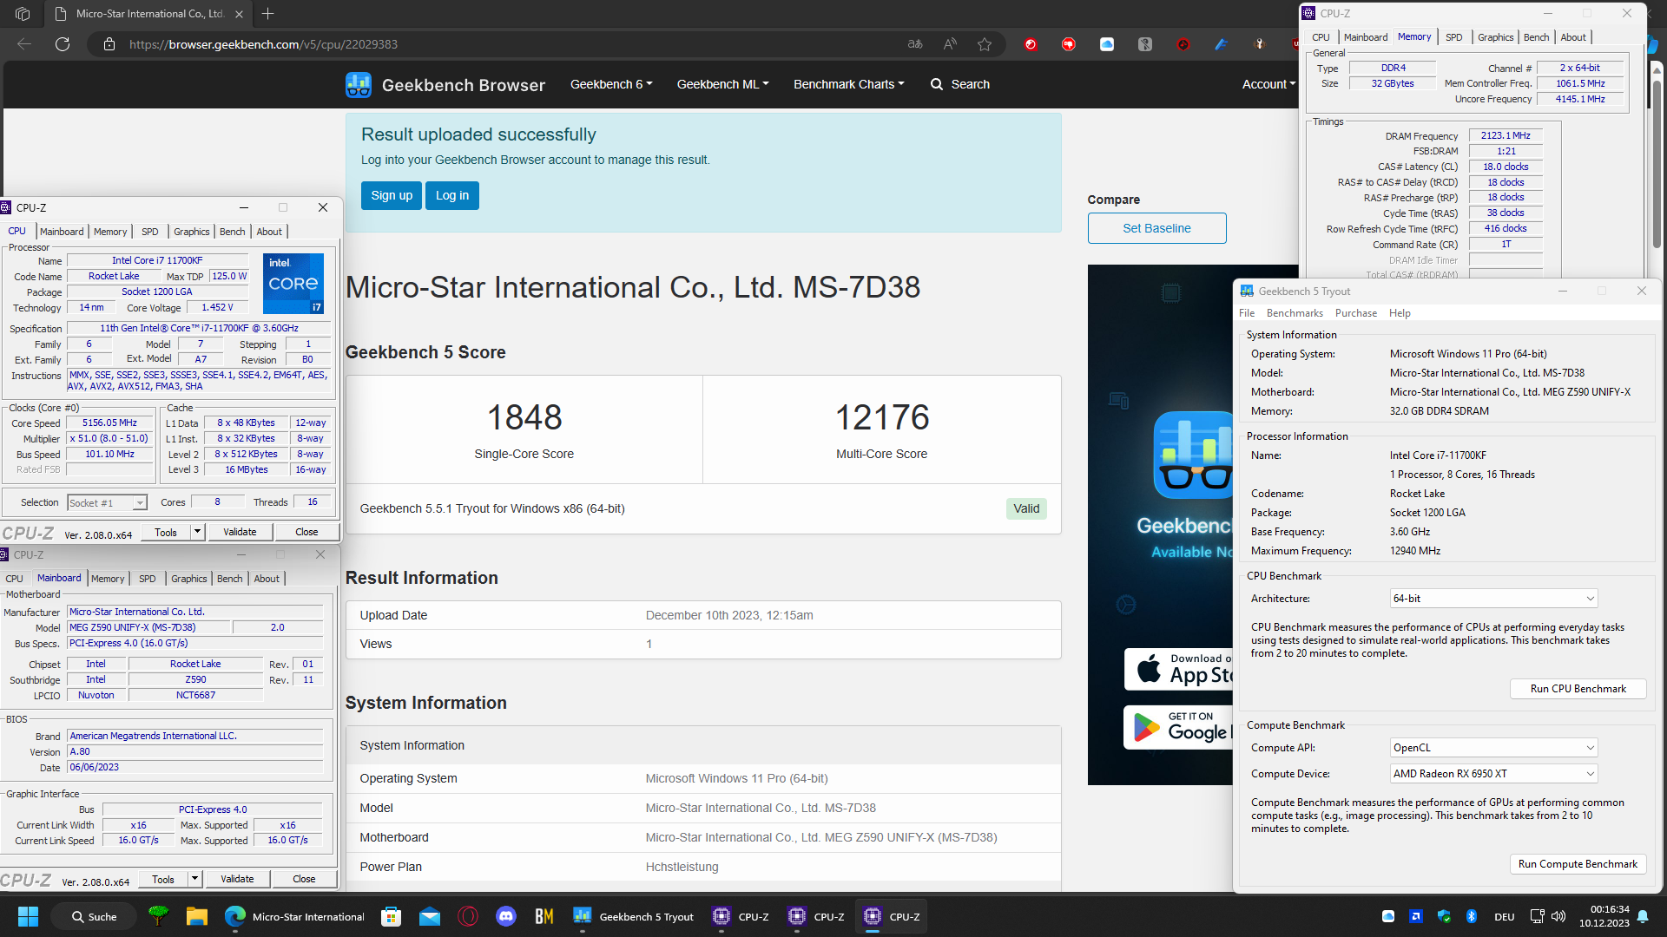Click the browser address bar URL
The image size is (1667, 937).
point(263,44)
